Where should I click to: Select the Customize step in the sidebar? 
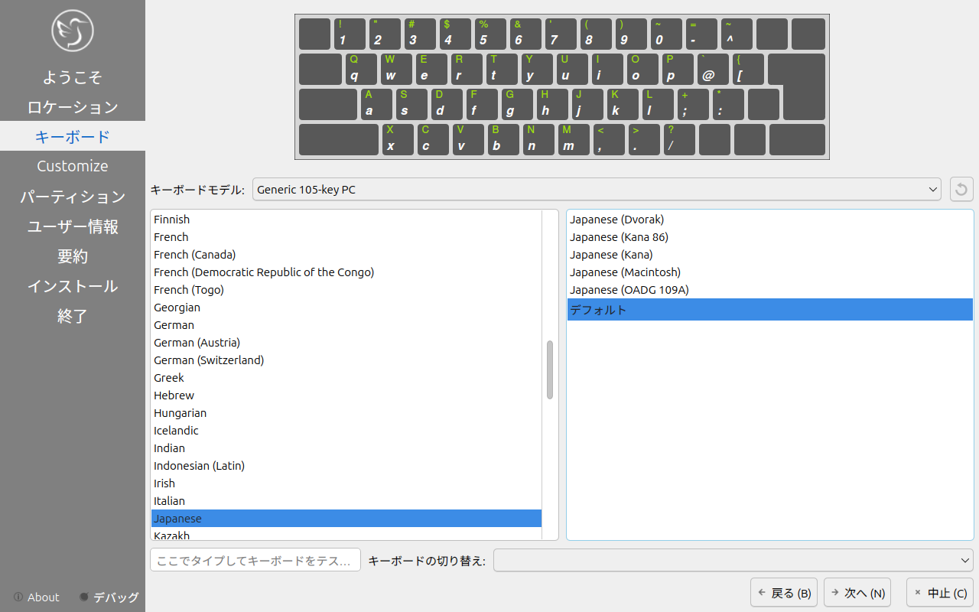pos(73,166)
